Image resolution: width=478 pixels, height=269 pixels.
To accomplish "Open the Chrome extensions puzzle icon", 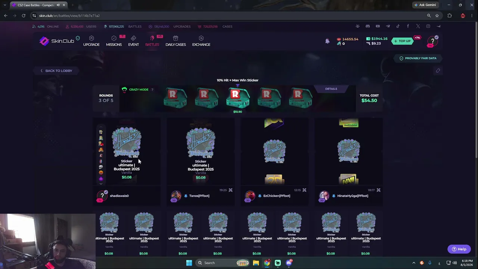I will pyautogui.click(x=449, y=16).
